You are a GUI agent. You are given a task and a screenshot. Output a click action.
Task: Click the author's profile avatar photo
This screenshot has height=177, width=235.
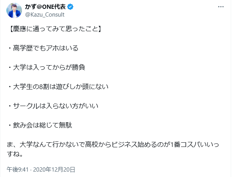tap(14, 10)
